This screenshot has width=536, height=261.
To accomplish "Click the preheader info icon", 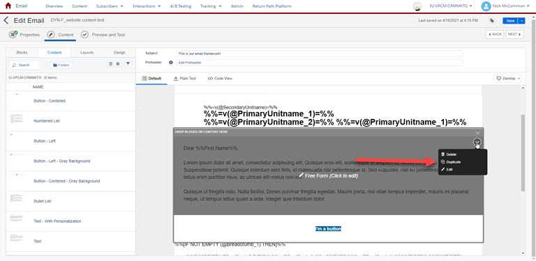I will [x=171, y=63].
